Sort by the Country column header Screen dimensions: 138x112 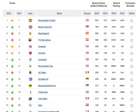[x=87, y=13]
